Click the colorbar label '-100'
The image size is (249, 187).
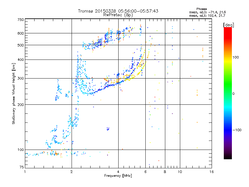[x=237, y=130]
